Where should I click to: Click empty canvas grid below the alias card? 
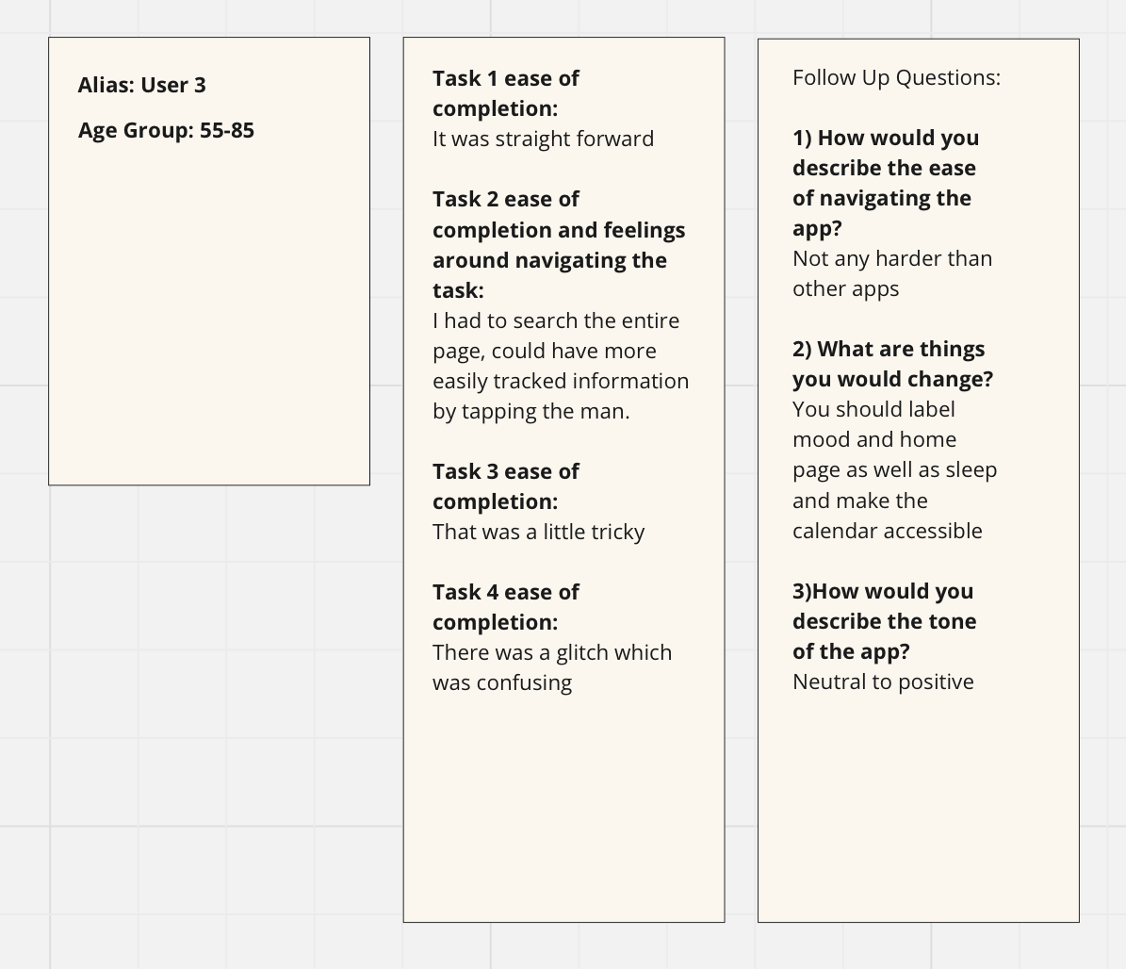[x=208, y=718]
